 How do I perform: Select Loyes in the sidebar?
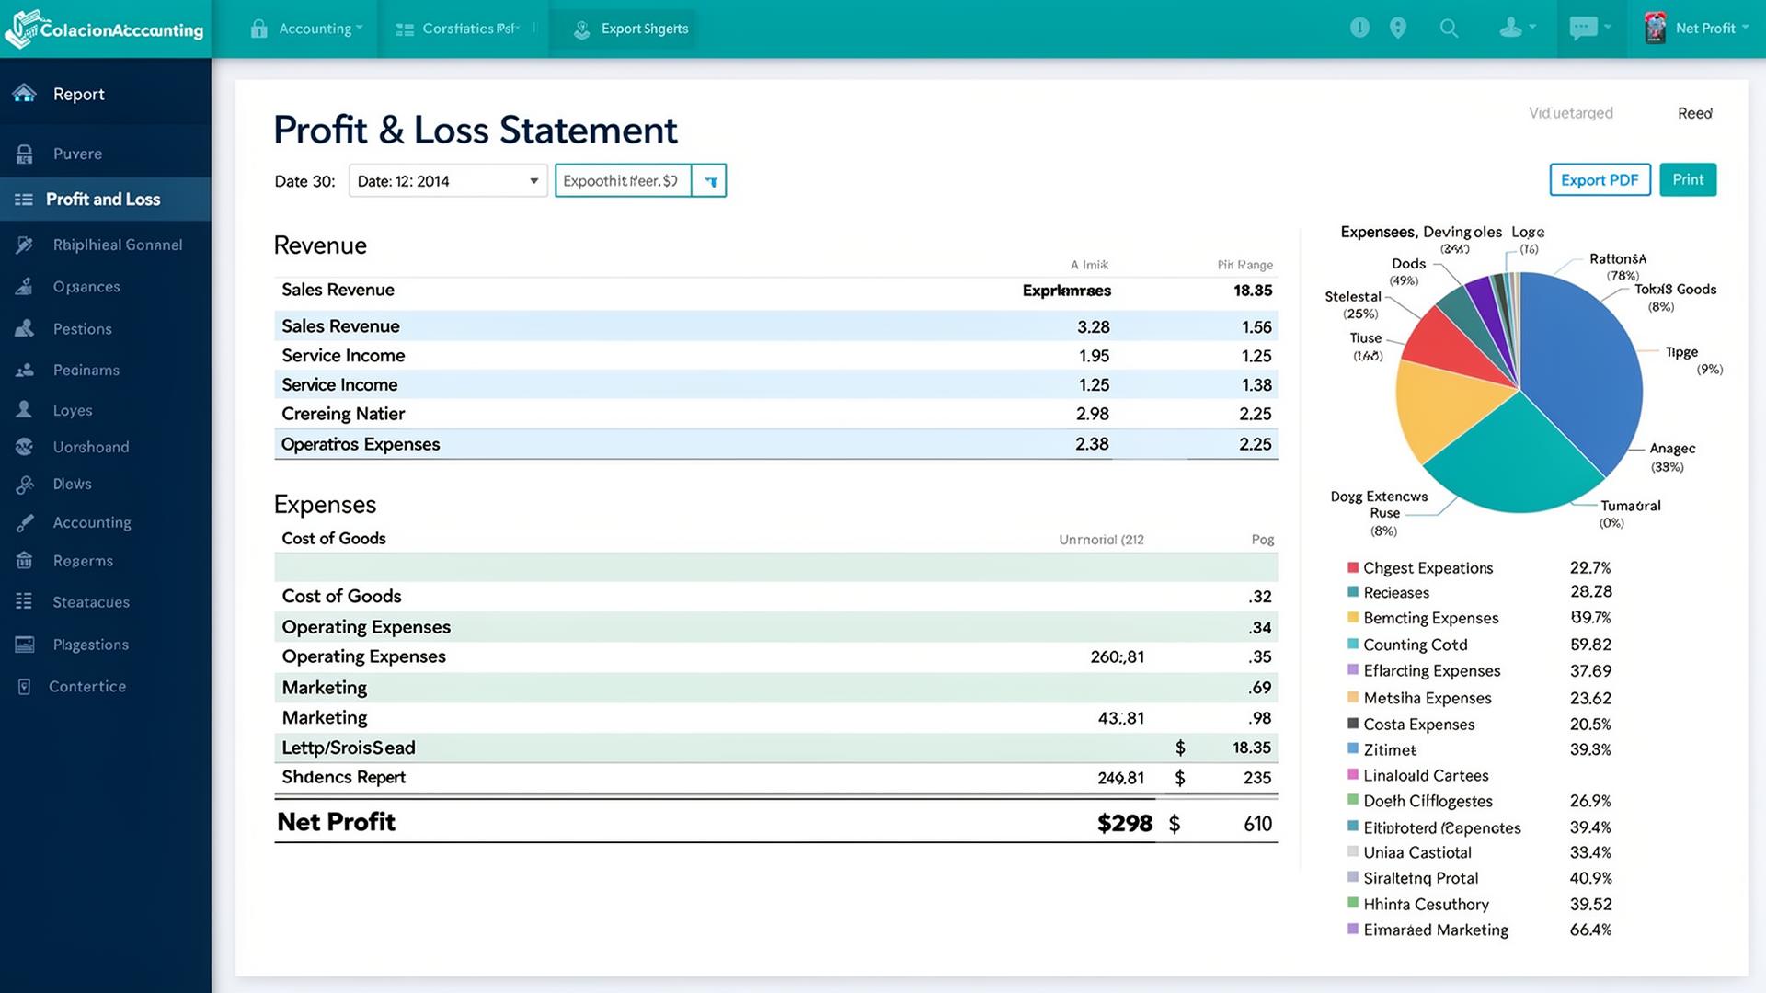click(x=73, y=410)
